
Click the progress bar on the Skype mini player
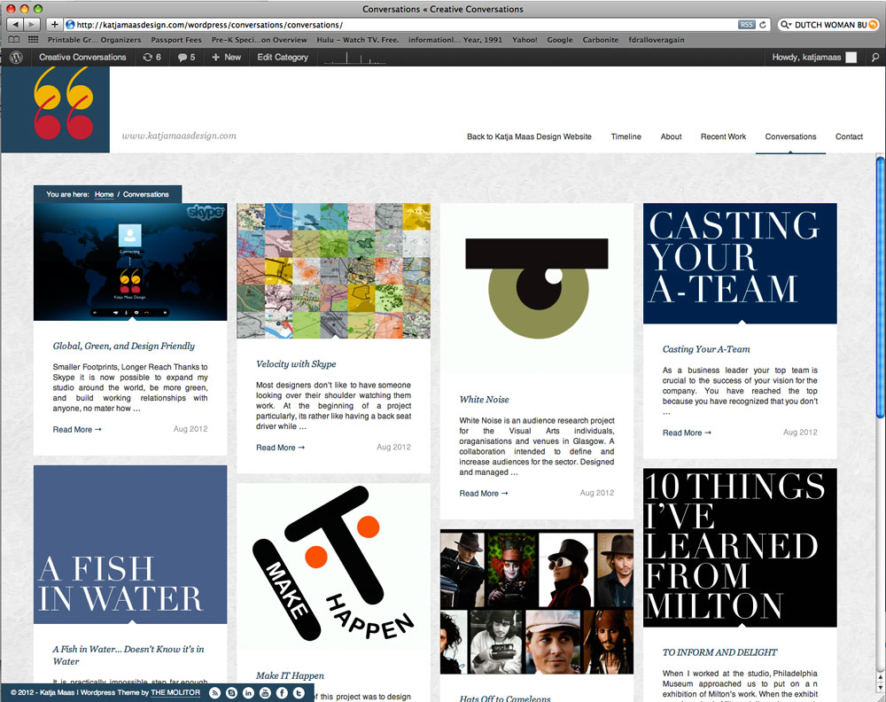[x=129, y=310]
